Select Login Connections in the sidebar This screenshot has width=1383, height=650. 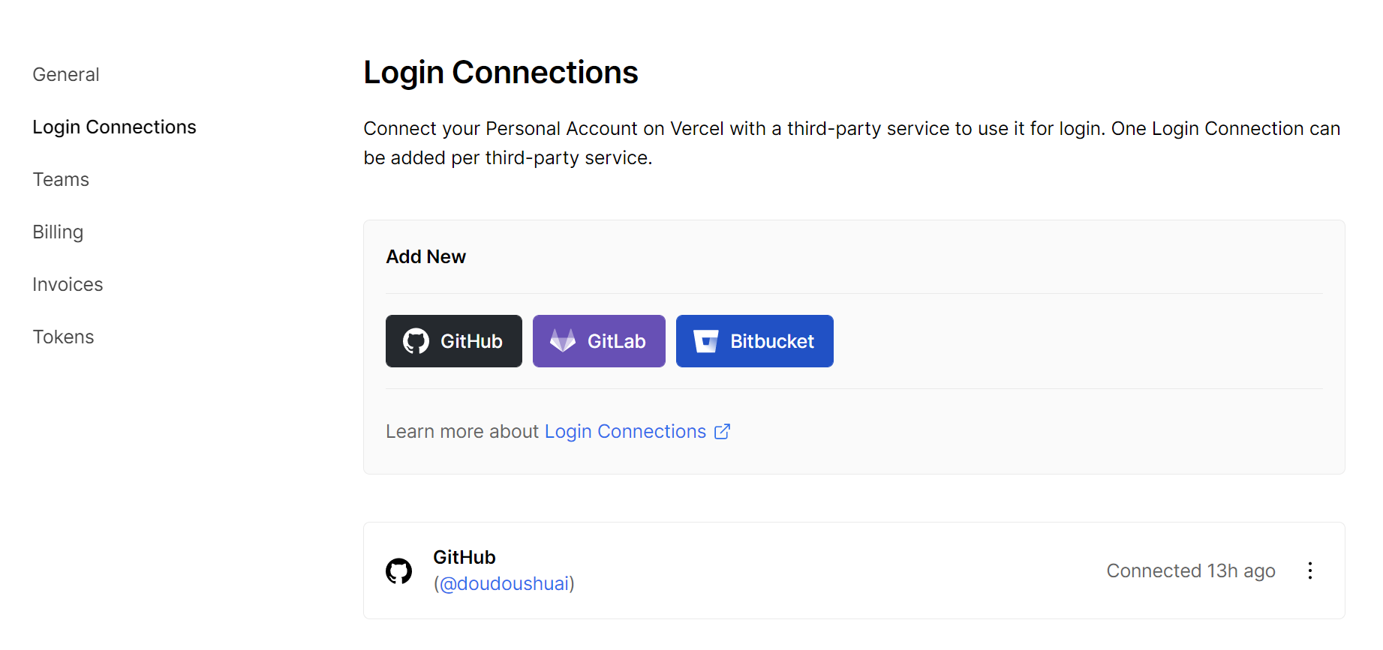tap(114, 127)
